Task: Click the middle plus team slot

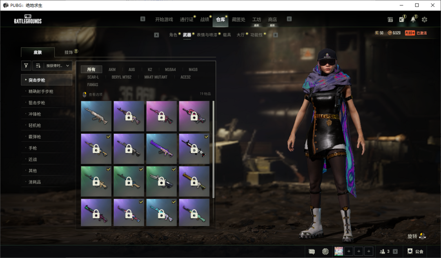Action: (x=359, y=251)
